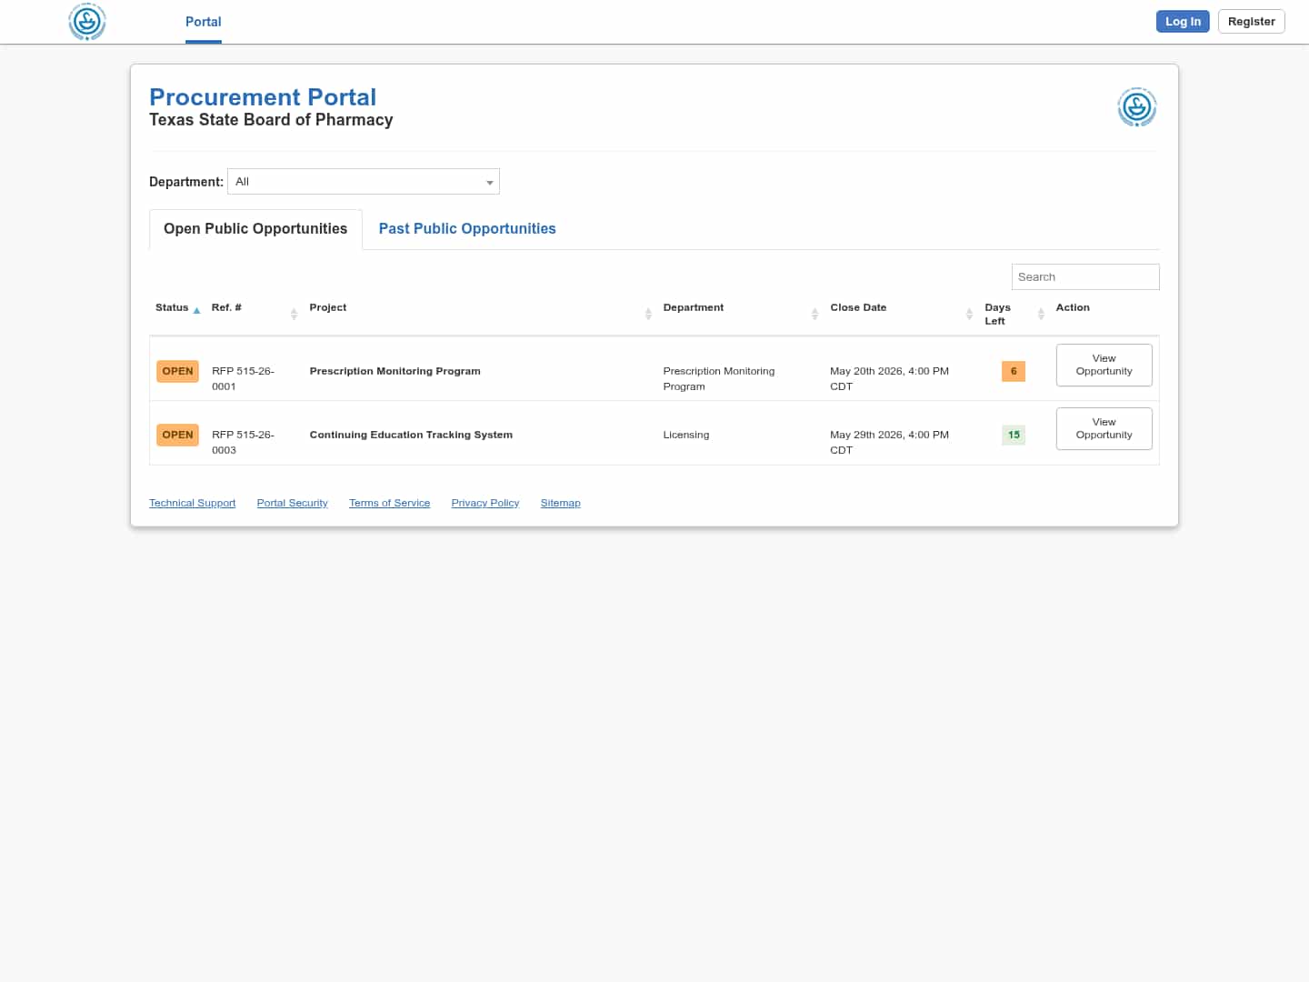Open the Department filter dropdown
This screenshot has width=1309, height=982.
364,182
